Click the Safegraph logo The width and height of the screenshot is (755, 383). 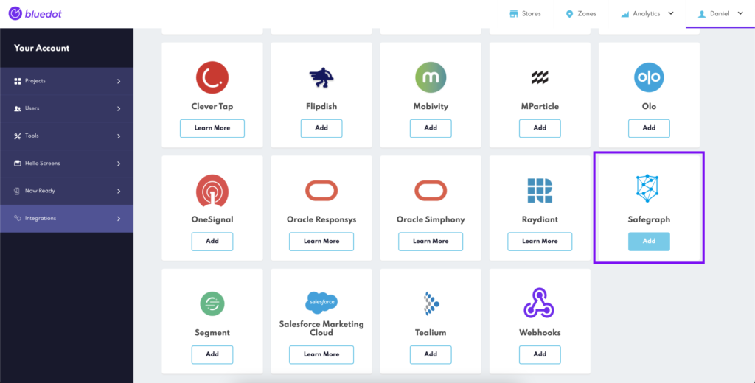click(649, 186)
